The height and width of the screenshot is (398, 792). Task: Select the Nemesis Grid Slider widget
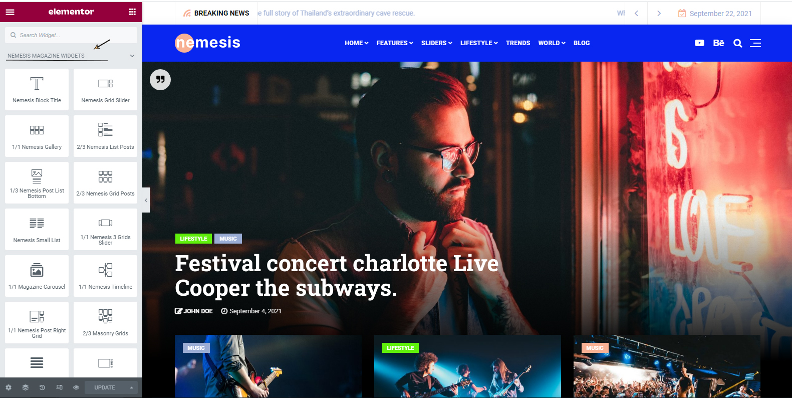(x=105, y=89)
